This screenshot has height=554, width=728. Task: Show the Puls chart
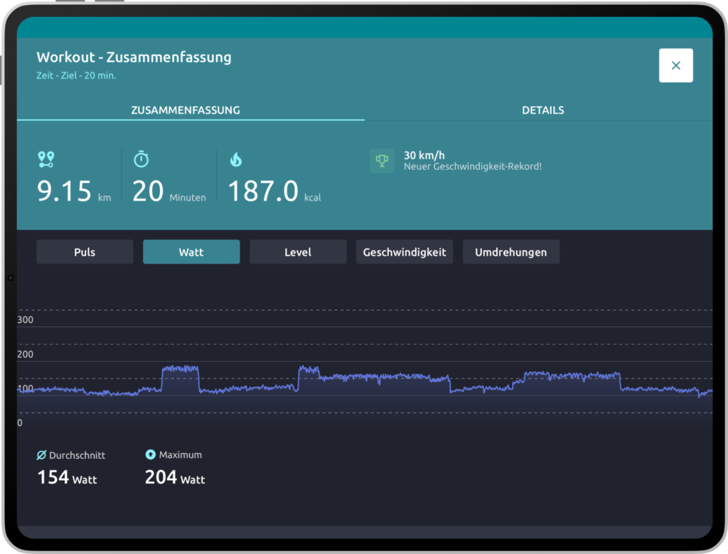85,252
